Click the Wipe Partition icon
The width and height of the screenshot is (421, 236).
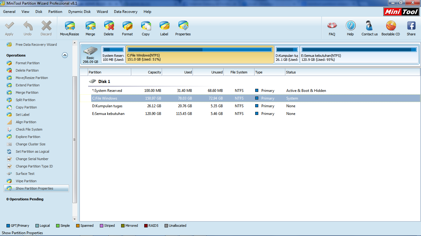tap(10, 181)
